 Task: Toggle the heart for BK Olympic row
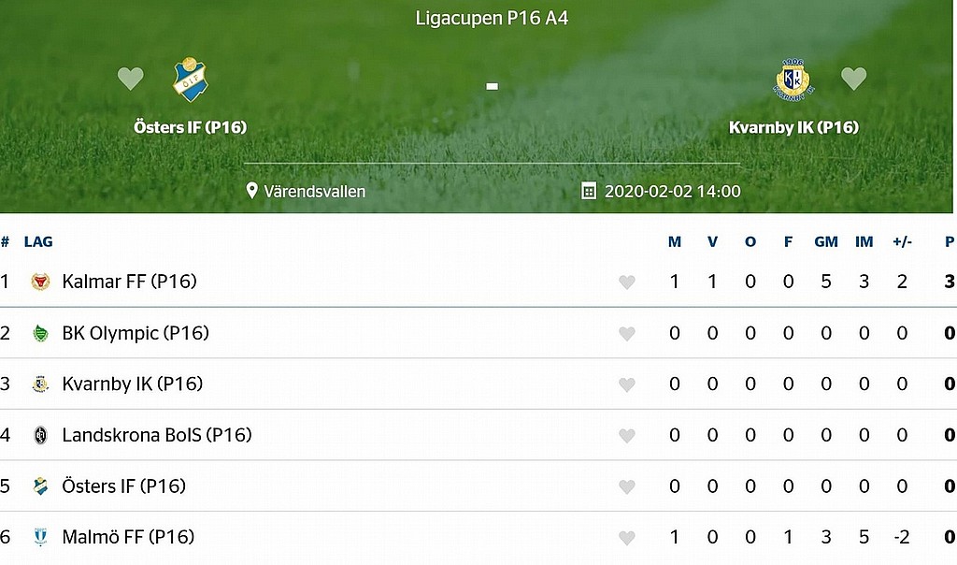pos(627,334)
